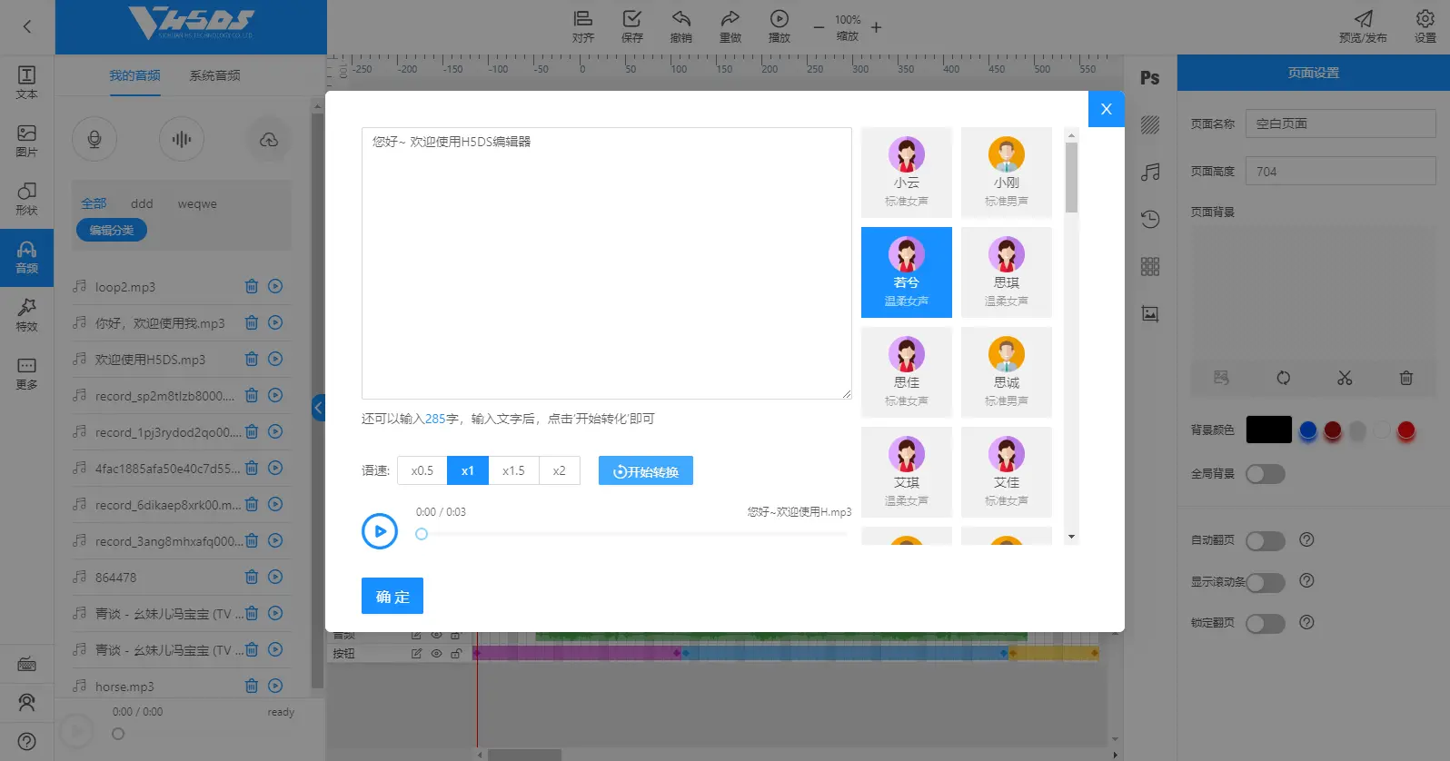Click the cloud upload audio icon

[x=269, y=139]
